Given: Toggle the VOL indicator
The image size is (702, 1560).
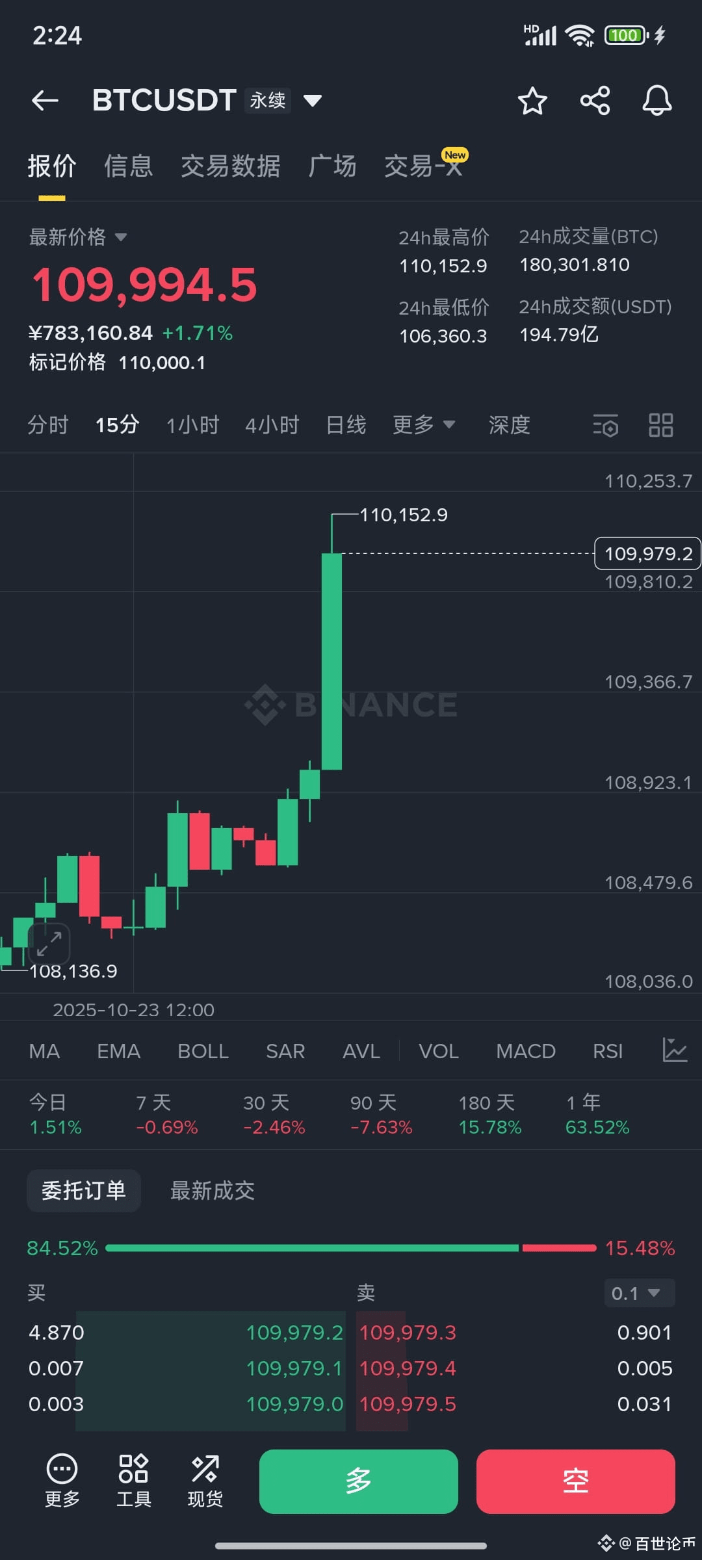Looking at the screenshot, I should [x=438, y=1050].
